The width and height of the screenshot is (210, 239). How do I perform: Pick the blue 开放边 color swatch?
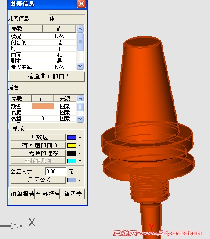point(72,138)
